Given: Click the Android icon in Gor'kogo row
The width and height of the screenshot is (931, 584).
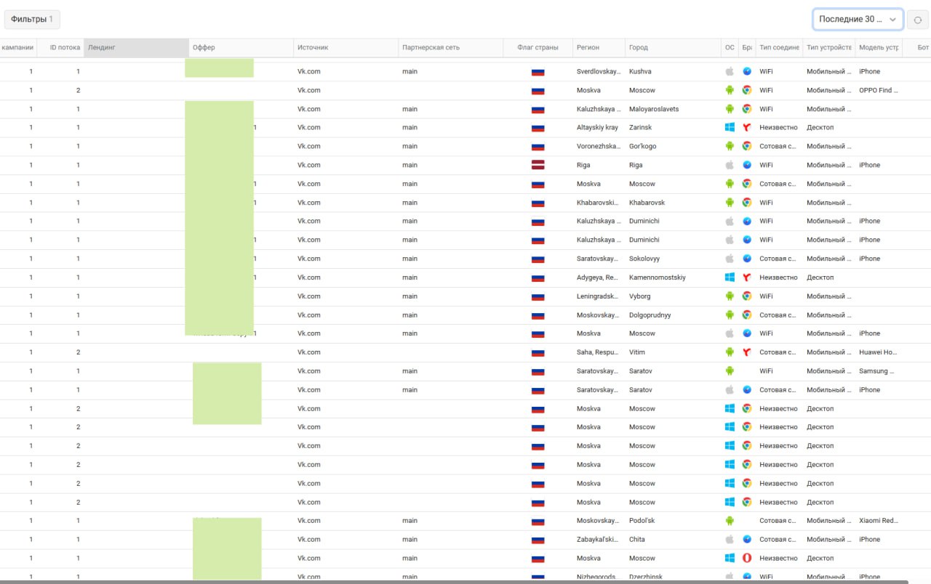Looking at the screenshot, I should click(x=730, y=146).
